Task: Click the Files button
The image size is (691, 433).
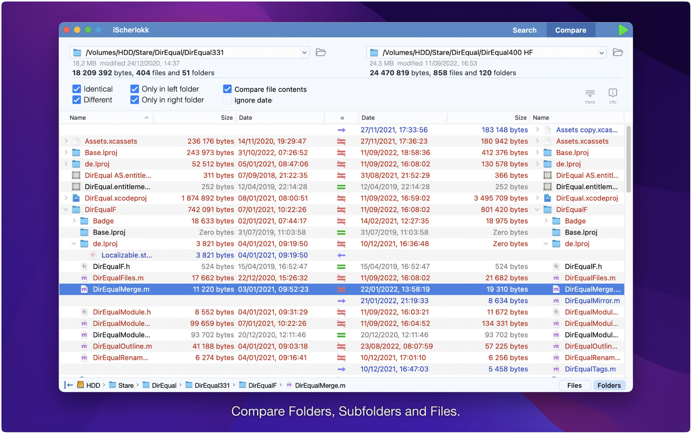Action: click(574, 385)
